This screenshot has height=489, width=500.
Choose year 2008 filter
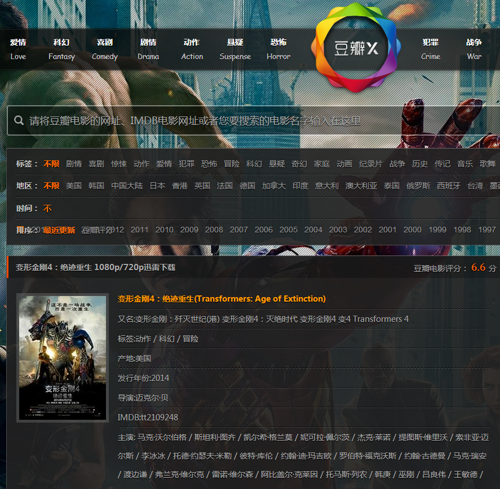tap(214, 230)
